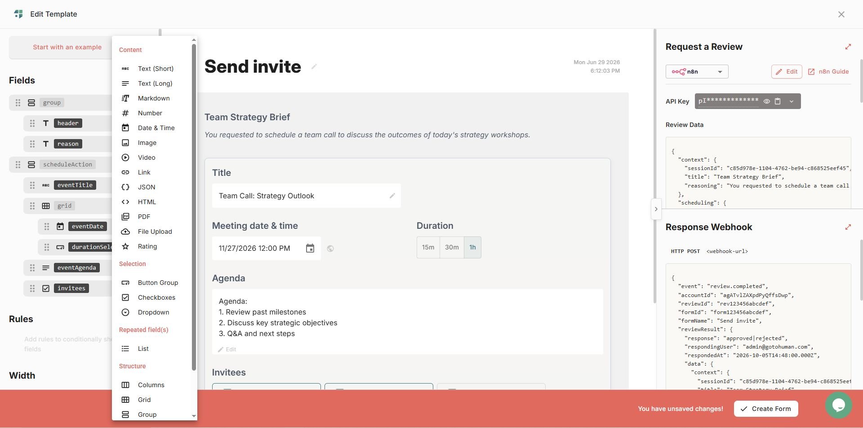Select 15m duration
863x428 pixels.
[428, 247]
